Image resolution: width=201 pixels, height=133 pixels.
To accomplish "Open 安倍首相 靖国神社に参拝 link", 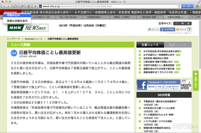I will (x=156, y=58).
